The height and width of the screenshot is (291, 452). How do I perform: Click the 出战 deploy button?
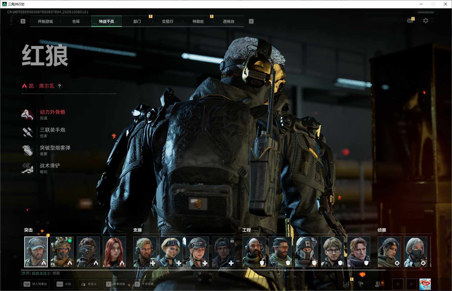[x=64, y=284]
